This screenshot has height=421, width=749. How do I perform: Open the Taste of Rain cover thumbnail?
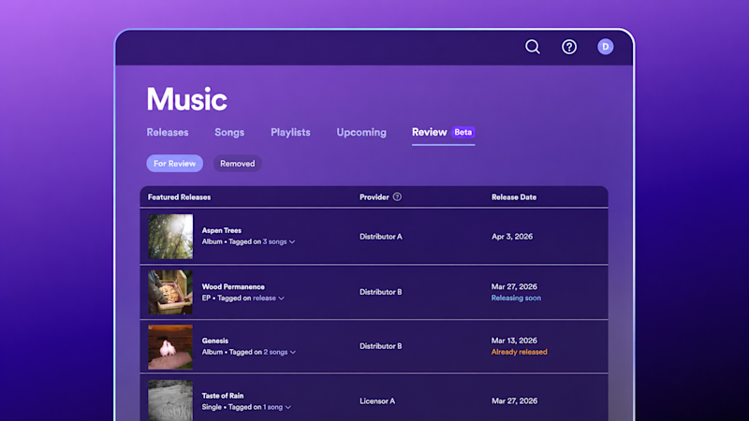click(x=170, y=400)
